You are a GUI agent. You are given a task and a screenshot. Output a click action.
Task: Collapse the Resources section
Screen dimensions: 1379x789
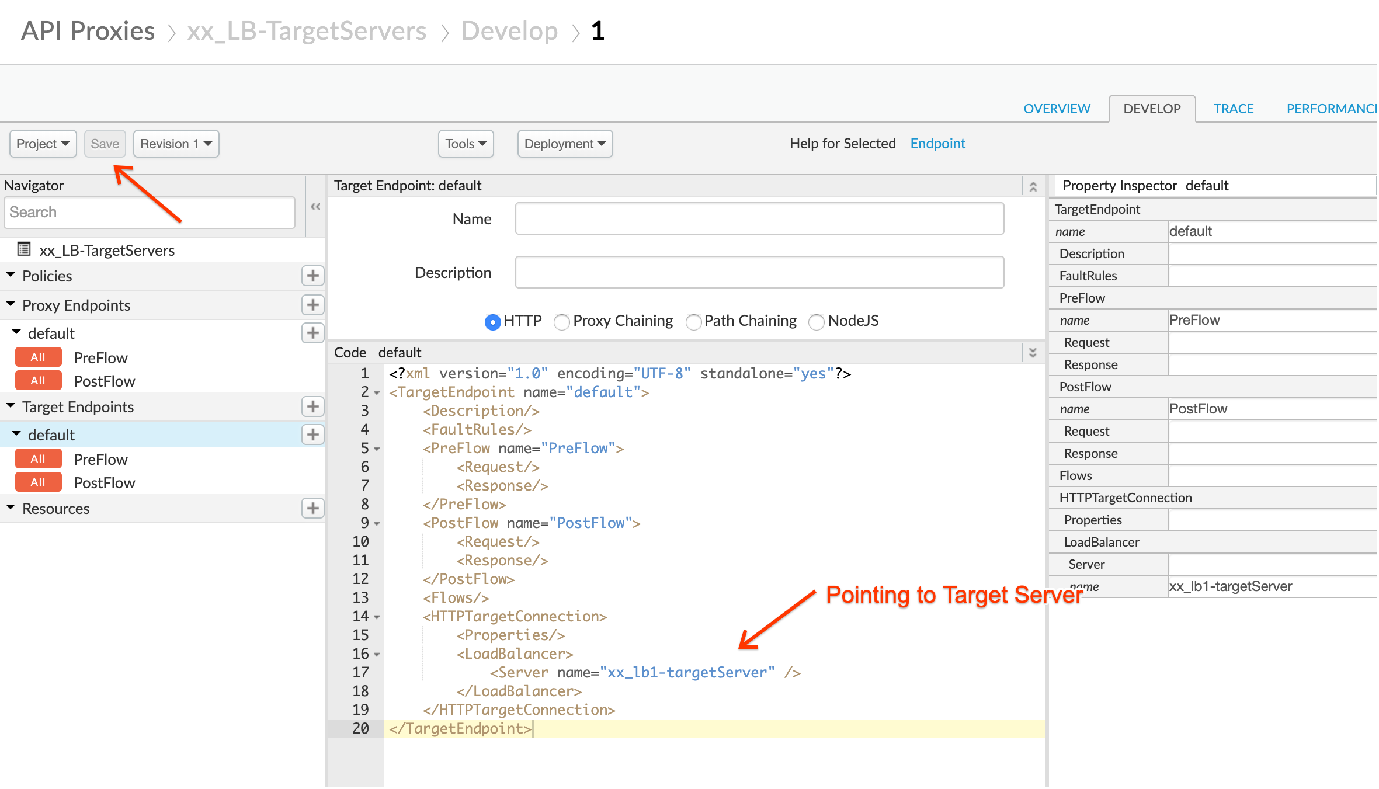pos(11,507)
